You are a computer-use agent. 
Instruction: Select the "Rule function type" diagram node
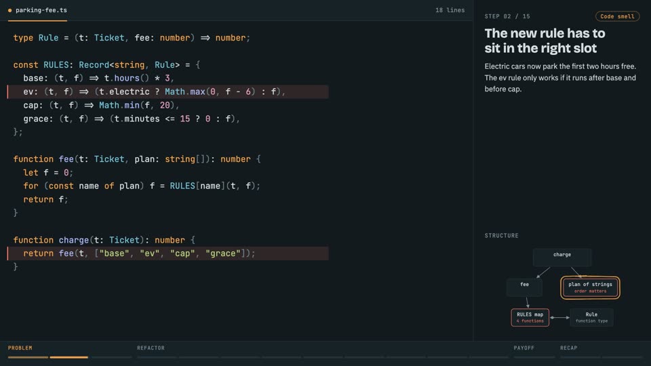(591, 317)
